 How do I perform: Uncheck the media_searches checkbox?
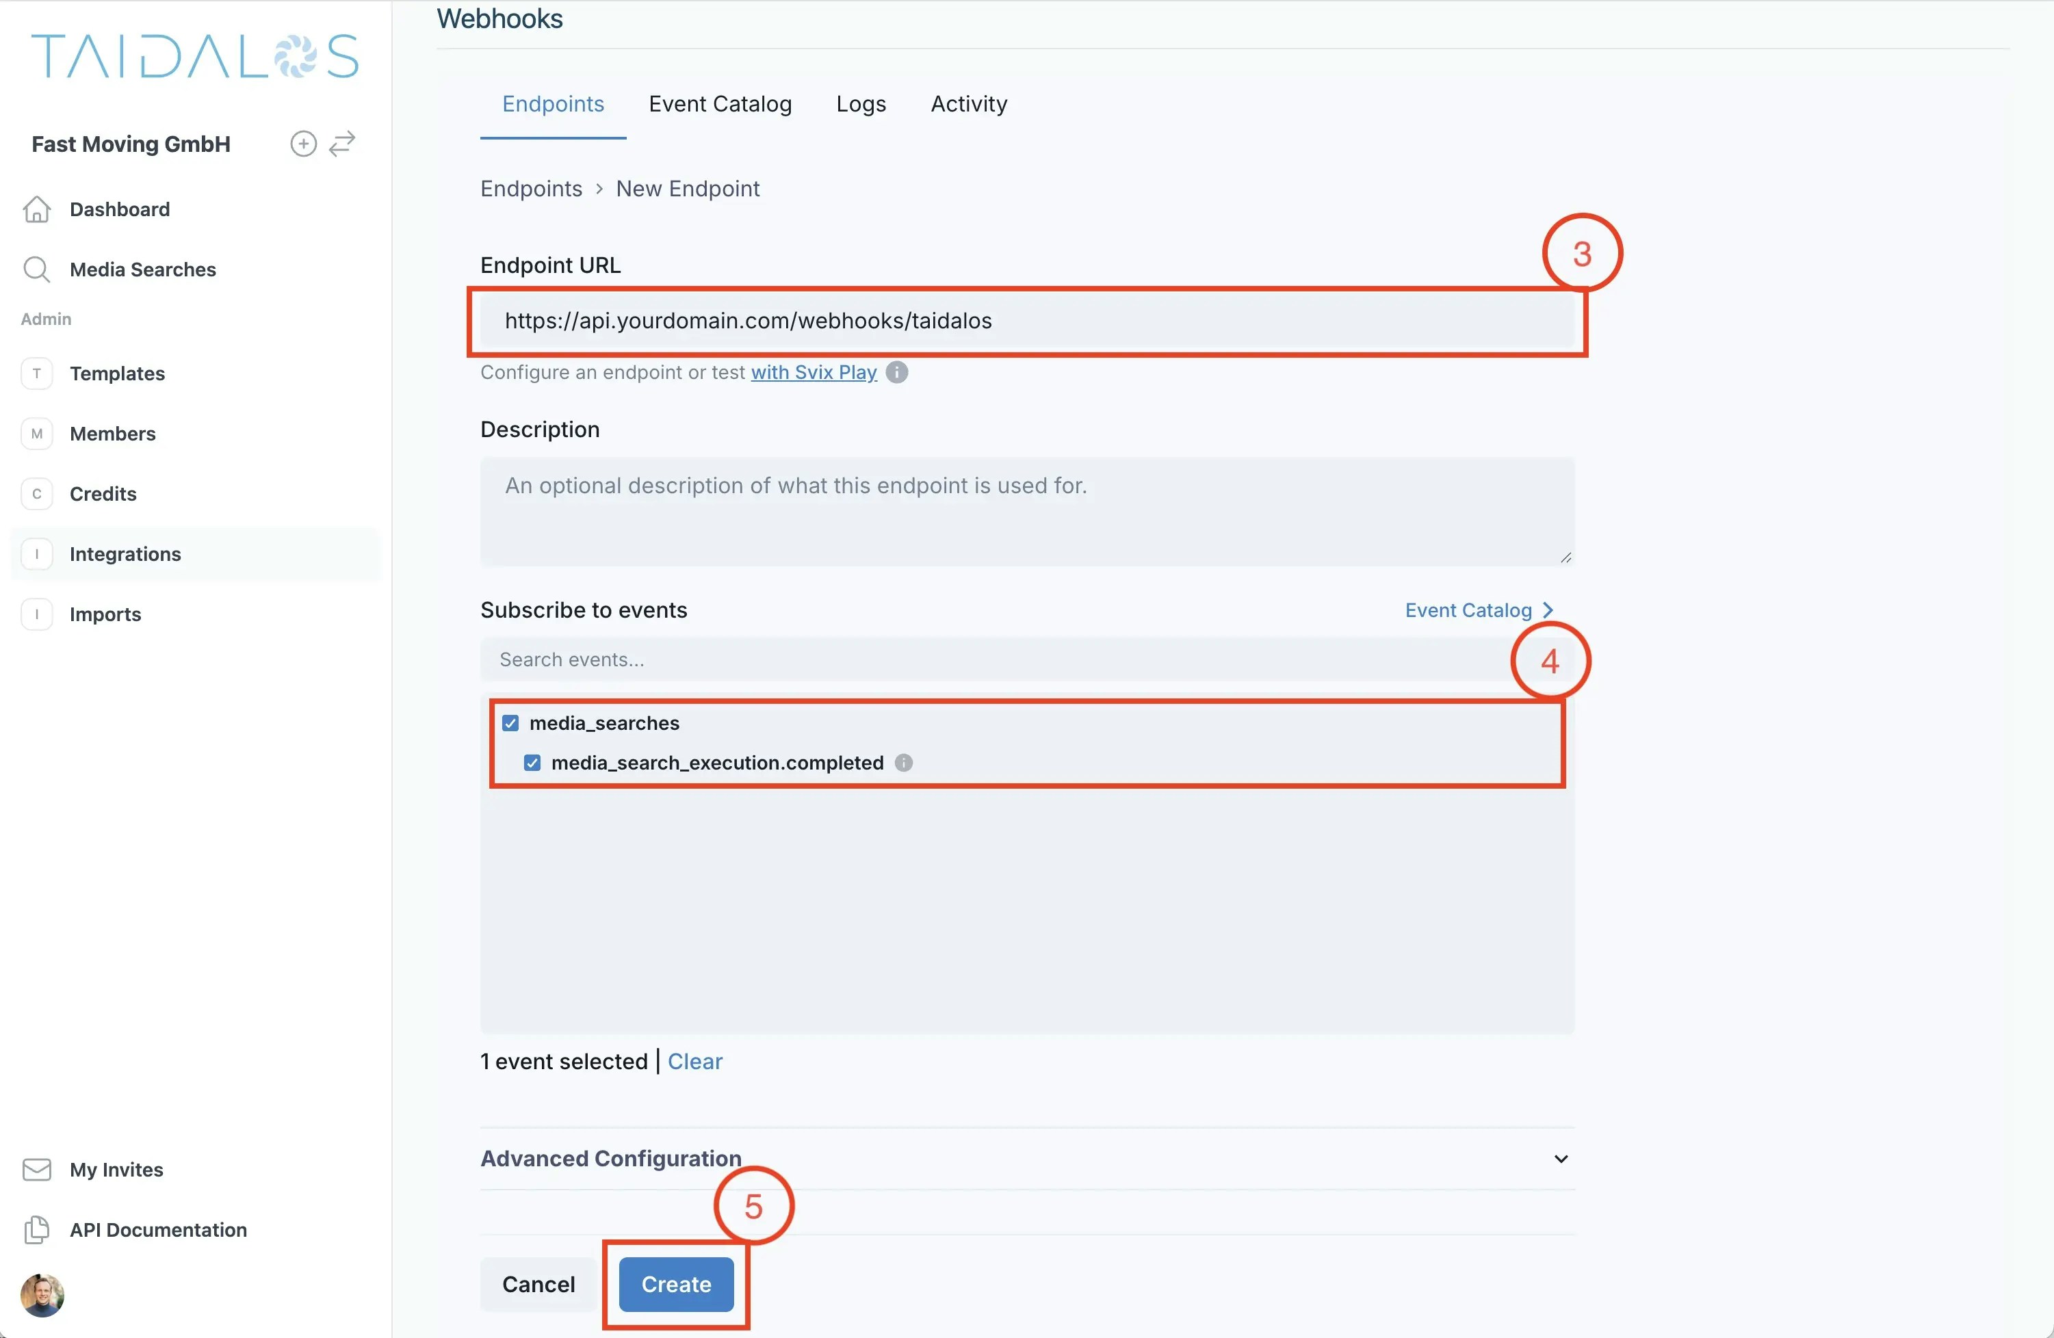(510, 723)
